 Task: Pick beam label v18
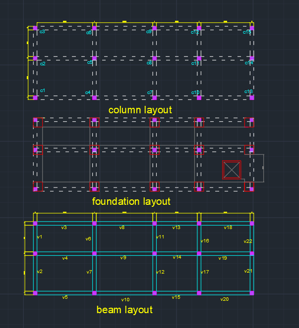[228, 228]
